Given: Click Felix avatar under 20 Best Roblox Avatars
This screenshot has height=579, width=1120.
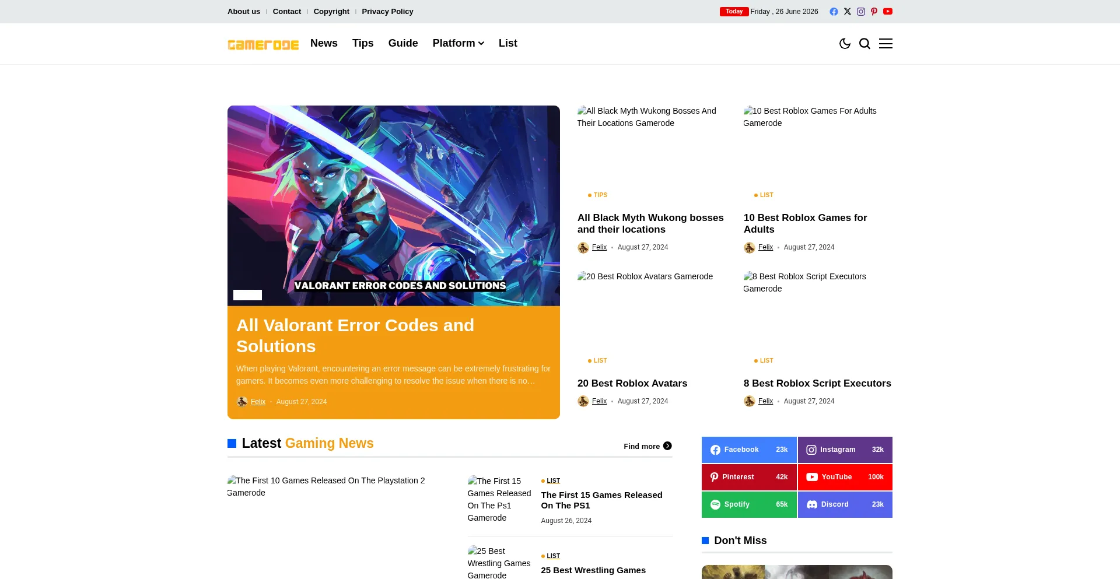Looking at the screenshot, I should (583, 401).
